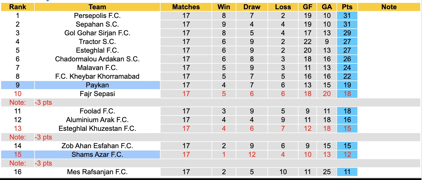422x180 pixels.
Task: Select the Note column header
Action: point(389,7)
